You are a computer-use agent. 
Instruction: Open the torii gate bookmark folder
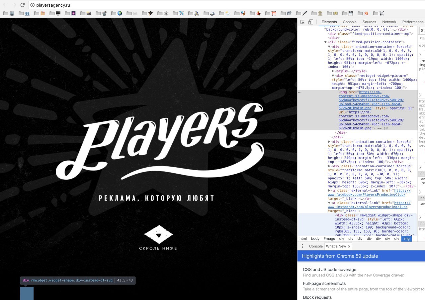(271, 13)
